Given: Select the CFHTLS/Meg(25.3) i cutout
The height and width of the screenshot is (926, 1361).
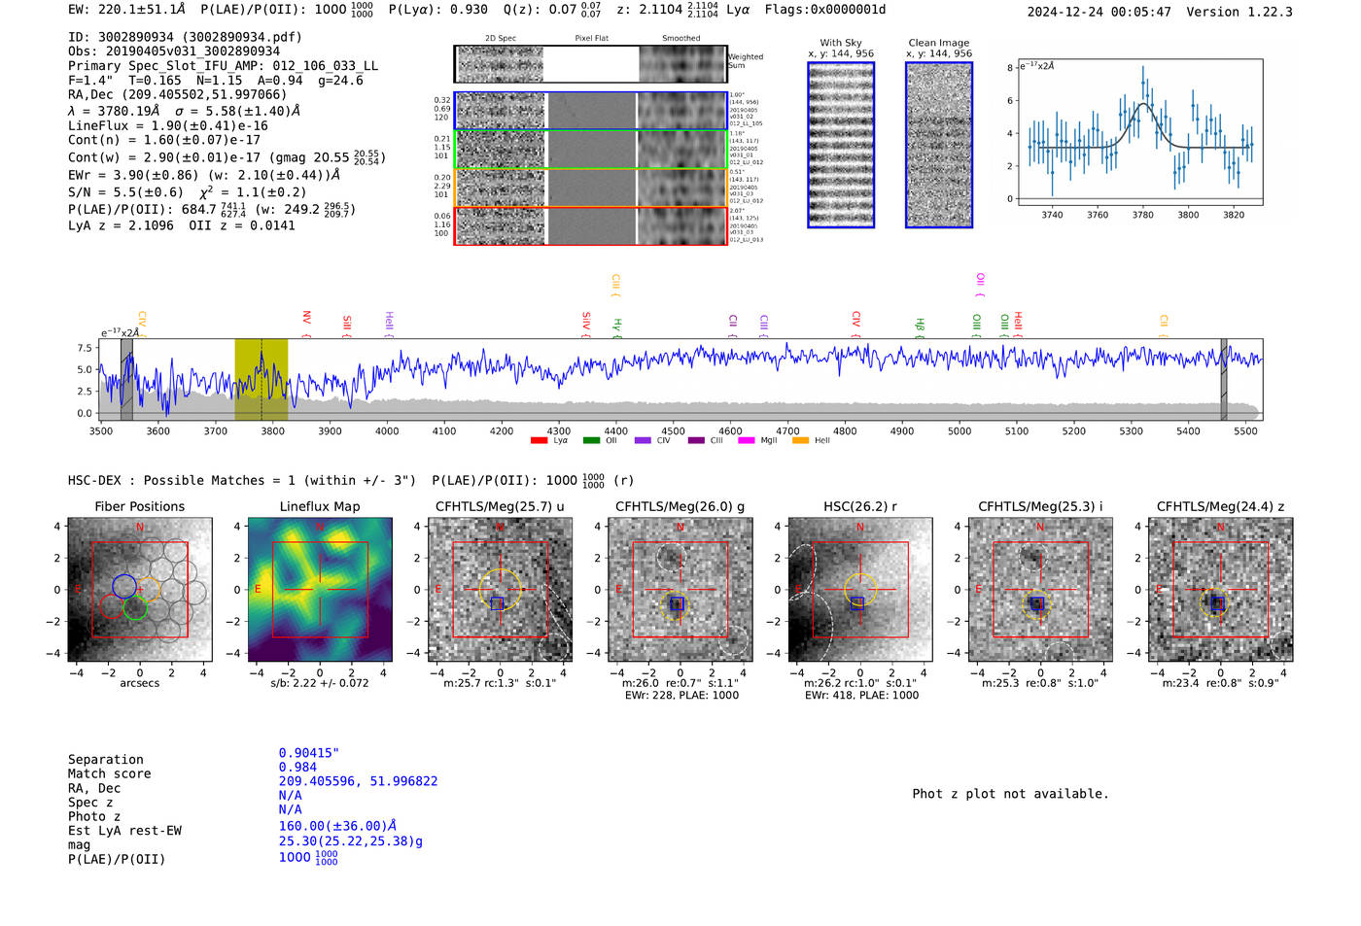Looking at the screenshot, I should [x=1040, y=590].
